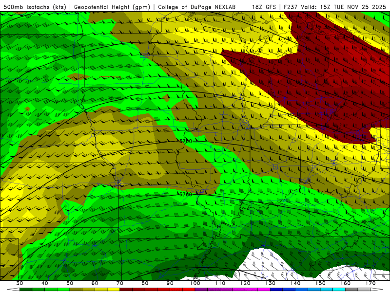This screenshot has width=390, height=292.
Task: Click the 170 value on the color scale
Action: click(370, 283)
